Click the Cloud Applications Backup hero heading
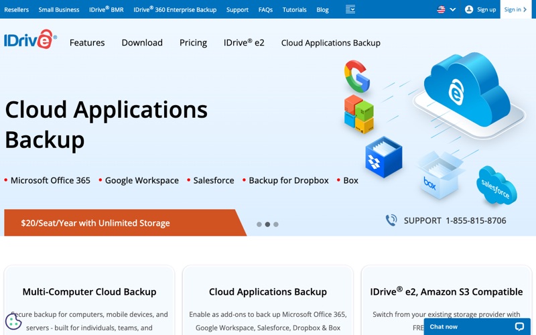Screen dimensions: 536x335 (x=107, y=125)
